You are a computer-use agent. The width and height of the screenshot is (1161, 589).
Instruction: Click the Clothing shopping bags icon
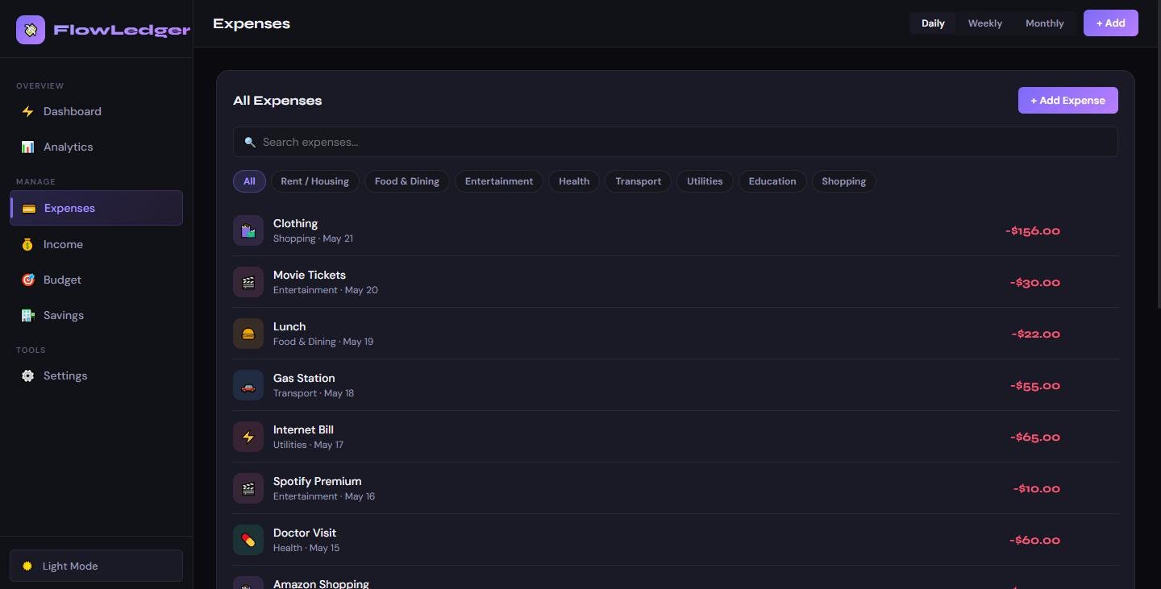click(248, 230)
